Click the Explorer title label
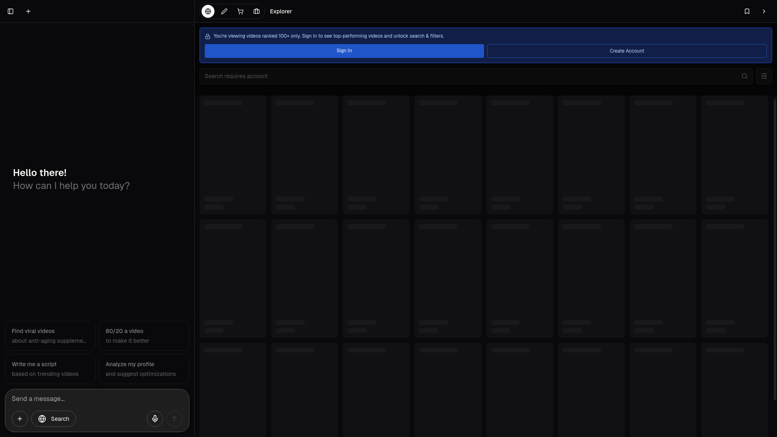Viewport: 777px width, 437px height. [x=281, y=11]
